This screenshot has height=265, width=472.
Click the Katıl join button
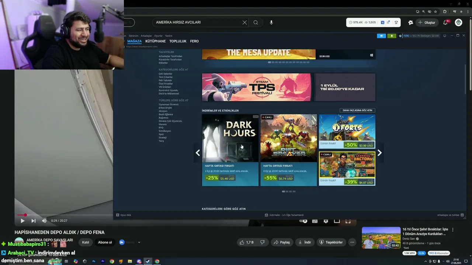click(86, 242)
